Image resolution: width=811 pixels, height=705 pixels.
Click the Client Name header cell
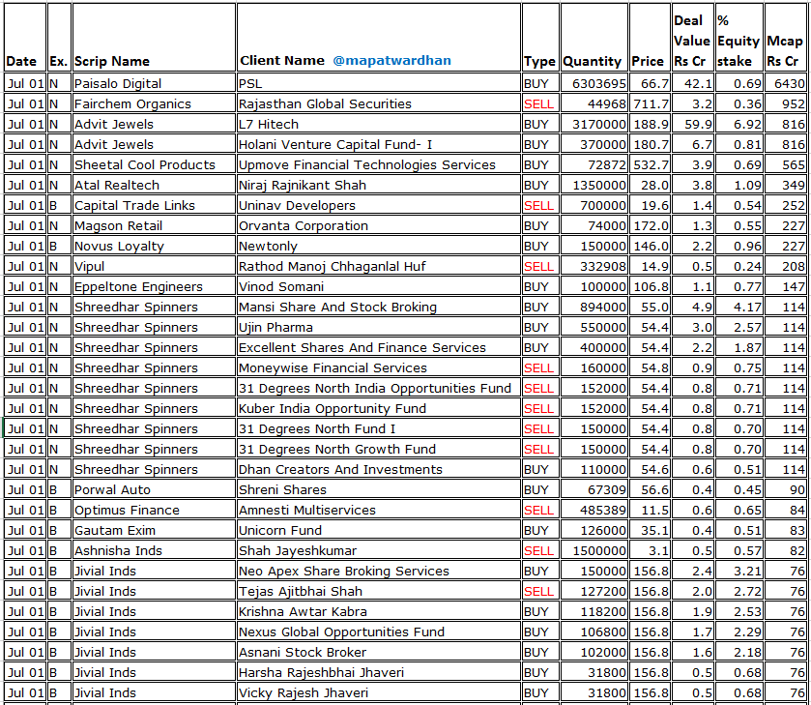click(379, 38)
